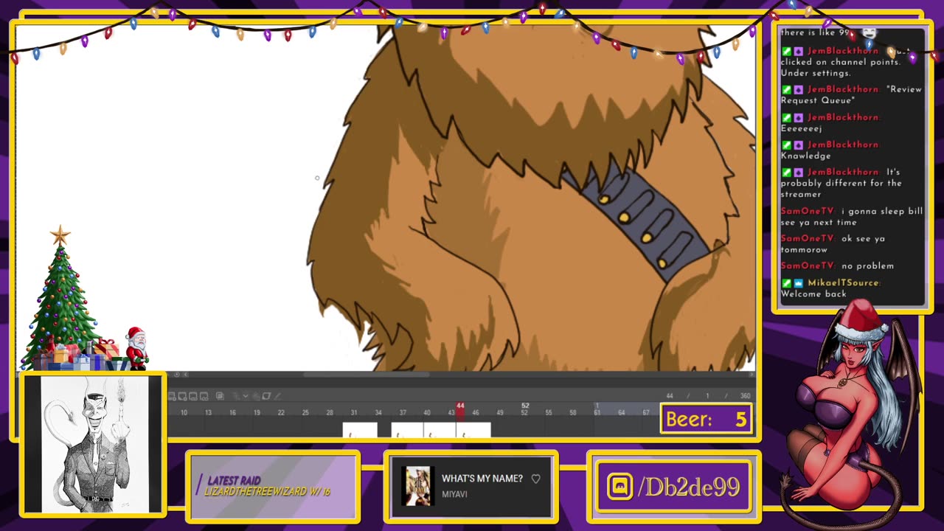Click SamOneTV name next to 'no problem'
This screenshot has width=944, height=531.
click(x=808, y=265)
